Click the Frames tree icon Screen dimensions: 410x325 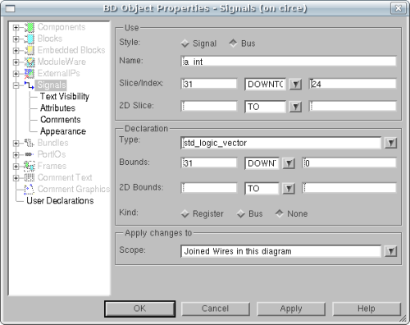(30, 166)
